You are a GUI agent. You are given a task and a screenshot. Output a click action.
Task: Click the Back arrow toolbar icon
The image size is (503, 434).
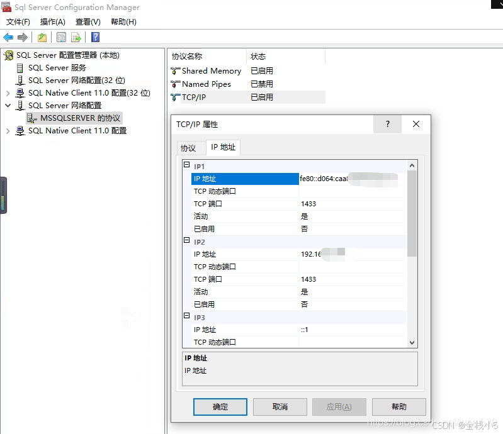[x=8, y=38]
